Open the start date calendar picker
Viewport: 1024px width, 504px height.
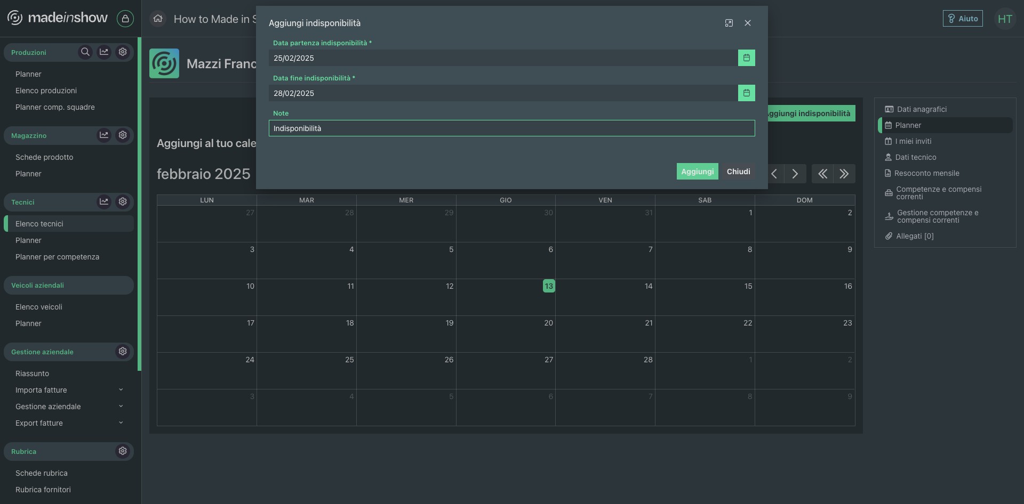[x=746, y=58]
